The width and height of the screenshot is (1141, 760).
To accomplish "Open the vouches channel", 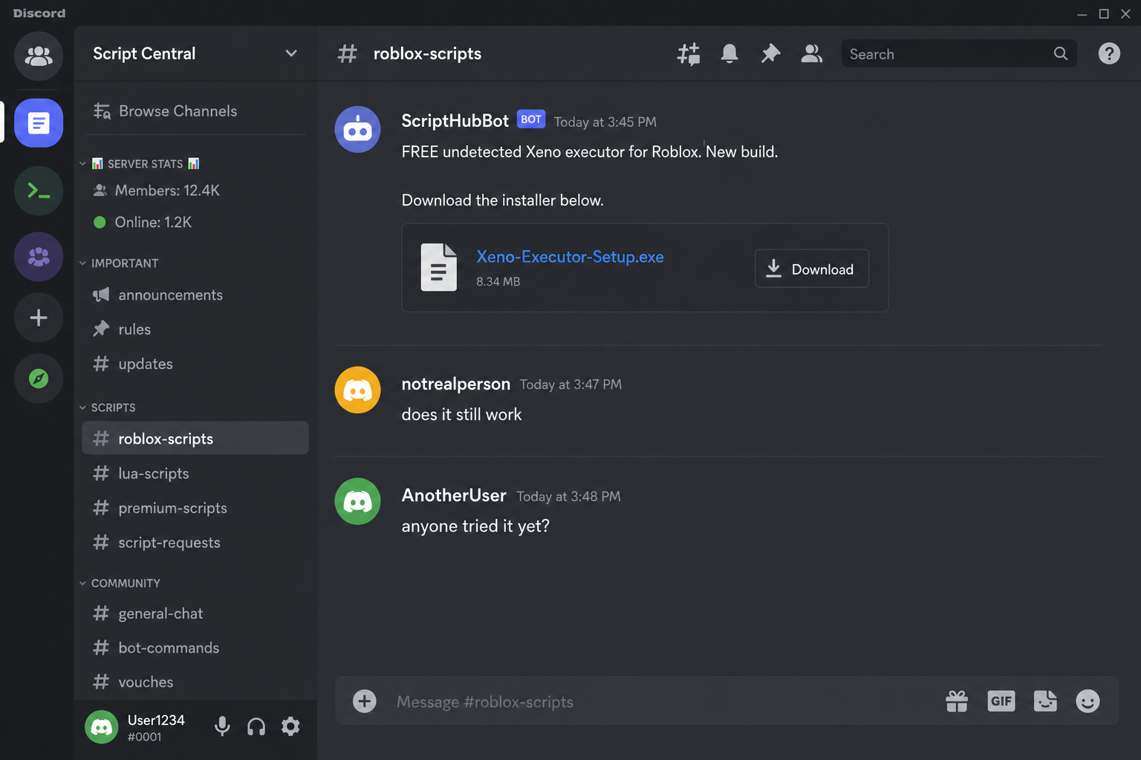I will (195, 682).
